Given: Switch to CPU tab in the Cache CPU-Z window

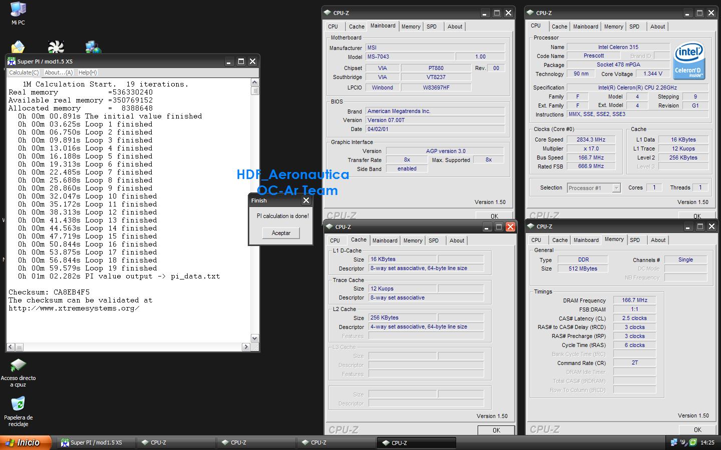Looking at the screenshot, I should pyautogui.click(x=335, y=240).
